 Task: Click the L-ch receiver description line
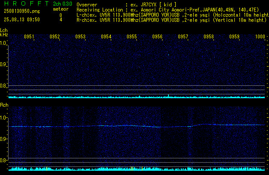click(173, 15)
